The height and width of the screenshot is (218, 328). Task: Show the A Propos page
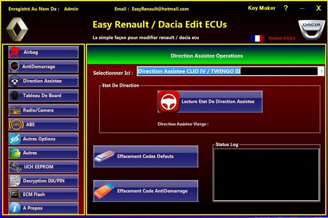tap(44, 208)
